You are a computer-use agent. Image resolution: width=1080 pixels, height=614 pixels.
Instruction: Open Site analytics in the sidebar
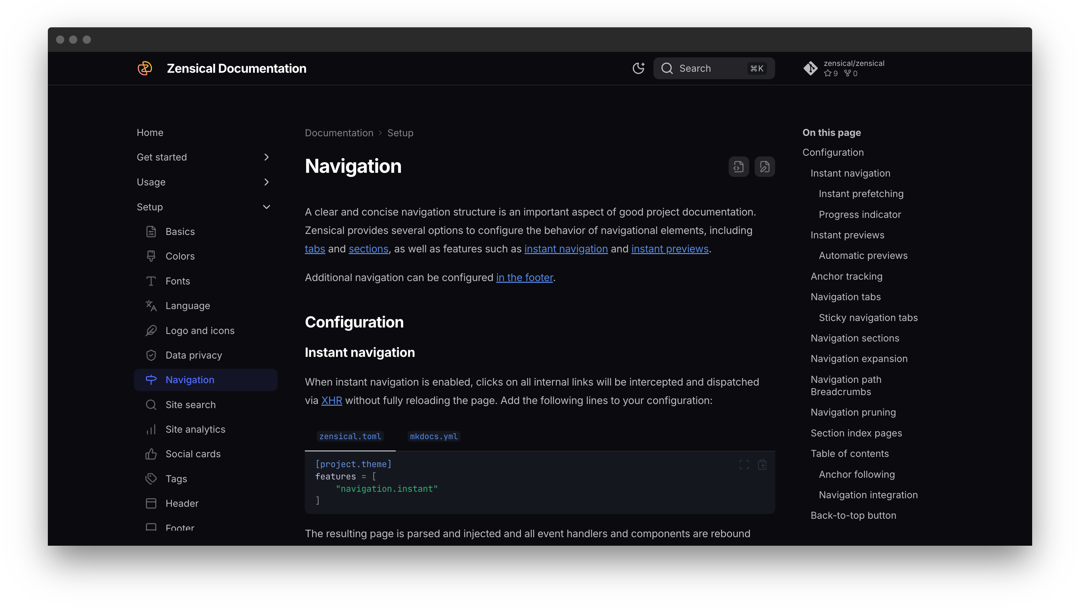195,429
